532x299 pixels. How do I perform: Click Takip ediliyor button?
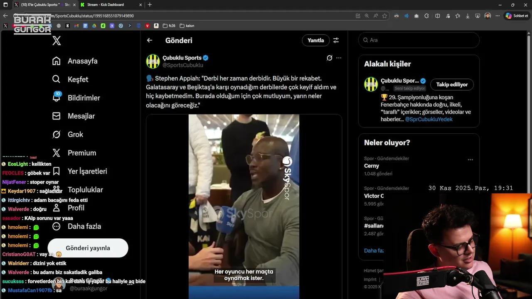[452, 84]
